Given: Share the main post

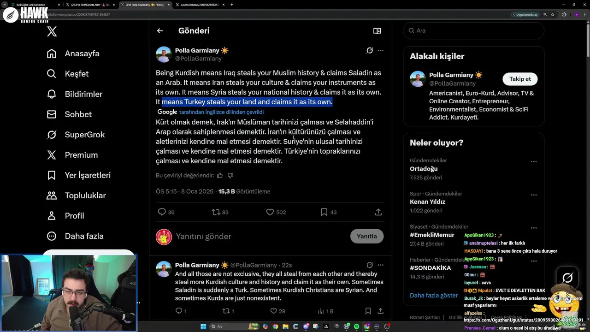Looking at the screenshot, I should point(378,212).
